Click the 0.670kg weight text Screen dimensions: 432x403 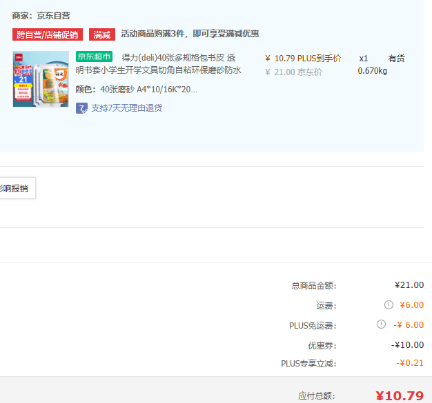(x=372, y=71)
